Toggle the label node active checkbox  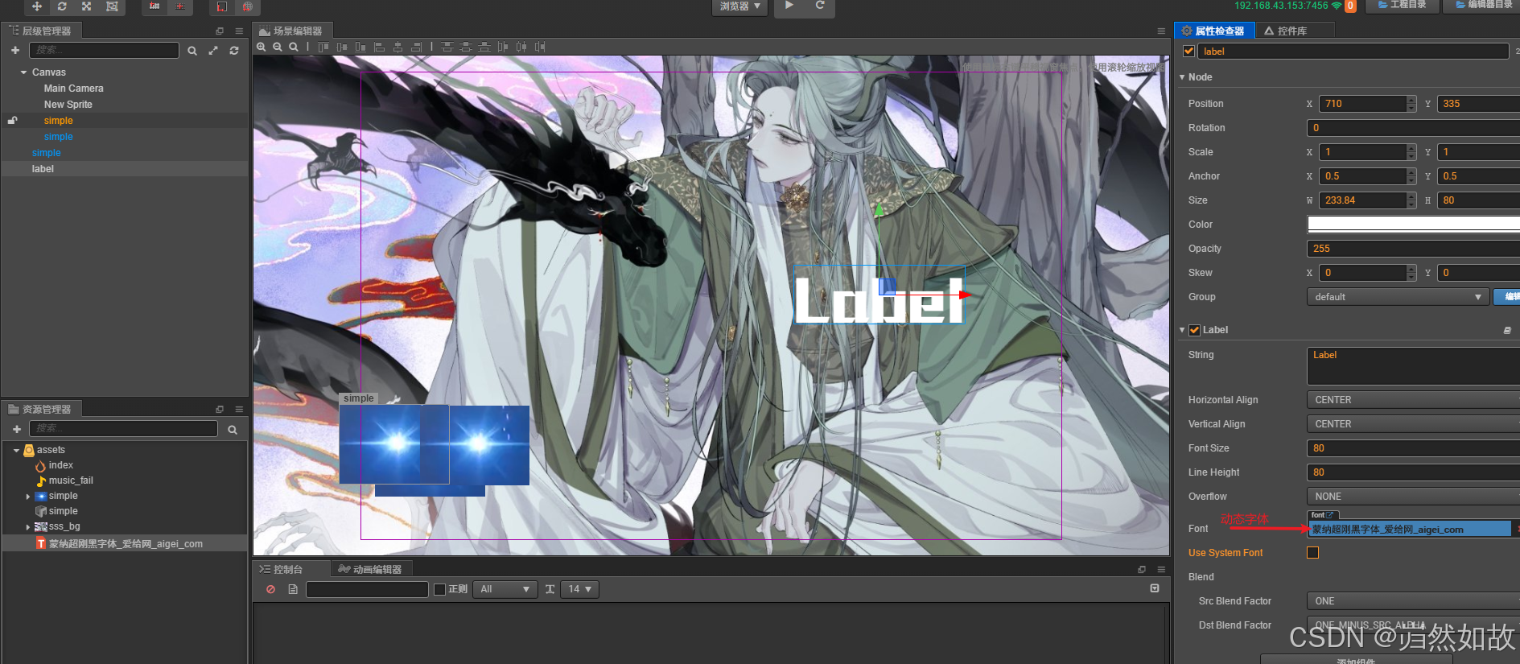click(x=1188, y=52)
